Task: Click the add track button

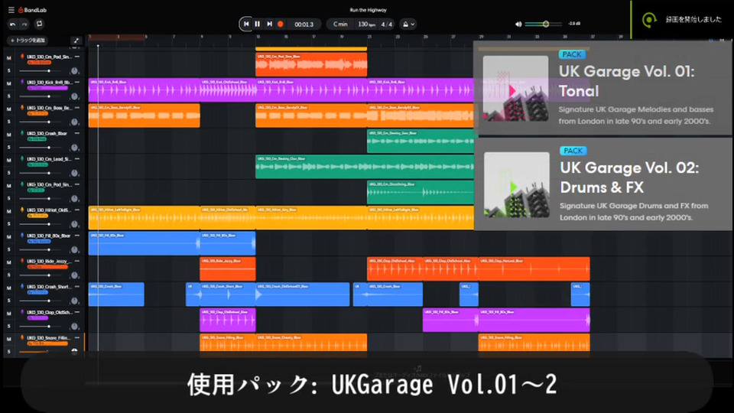Action: coord(28,41)
